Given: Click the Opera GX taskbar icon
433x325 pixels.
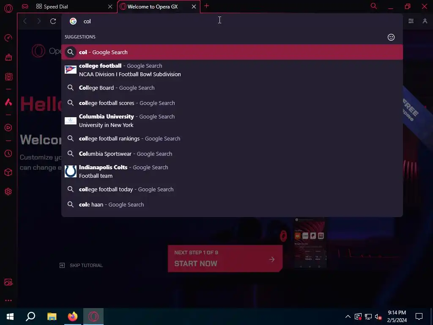Looking at the screenshot, I should pos(93,317).
